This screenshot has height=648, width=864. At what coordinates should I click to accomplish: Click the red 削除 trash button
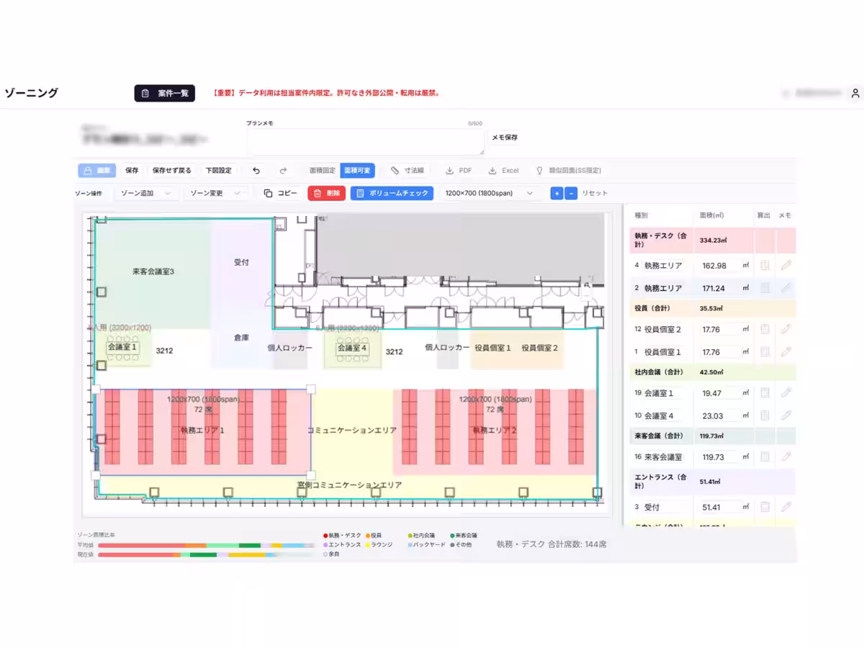coord(326,193)
